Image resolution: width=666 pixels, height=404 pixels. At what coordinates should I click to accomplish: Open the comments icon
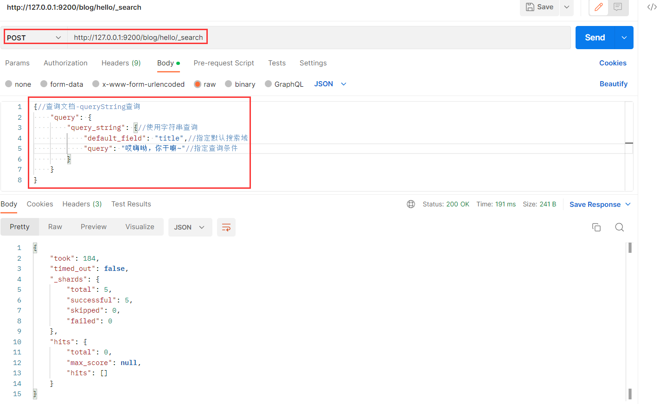618,7
